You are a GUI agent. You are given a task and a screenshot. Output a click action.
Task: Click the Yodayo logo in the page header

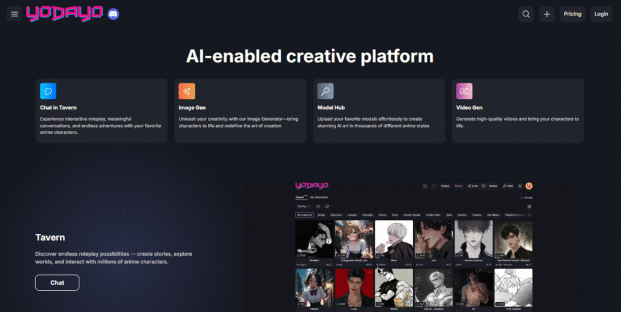[64, 13]
